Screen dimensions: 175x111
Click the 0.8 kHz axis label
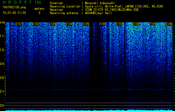(x=3, y=78)
